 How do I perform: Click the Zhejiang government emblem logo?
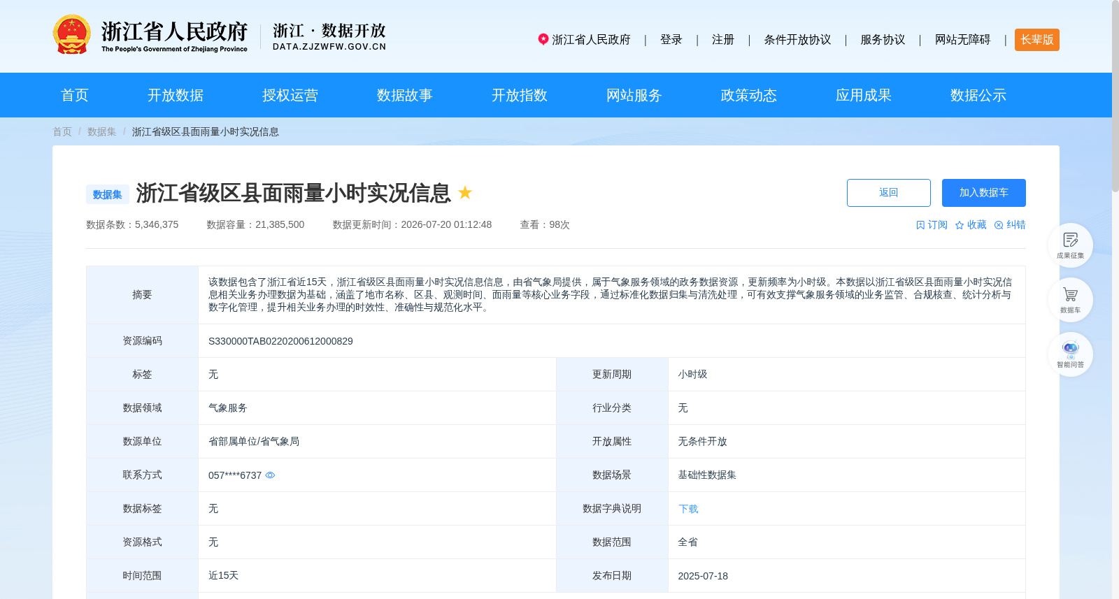72,35
